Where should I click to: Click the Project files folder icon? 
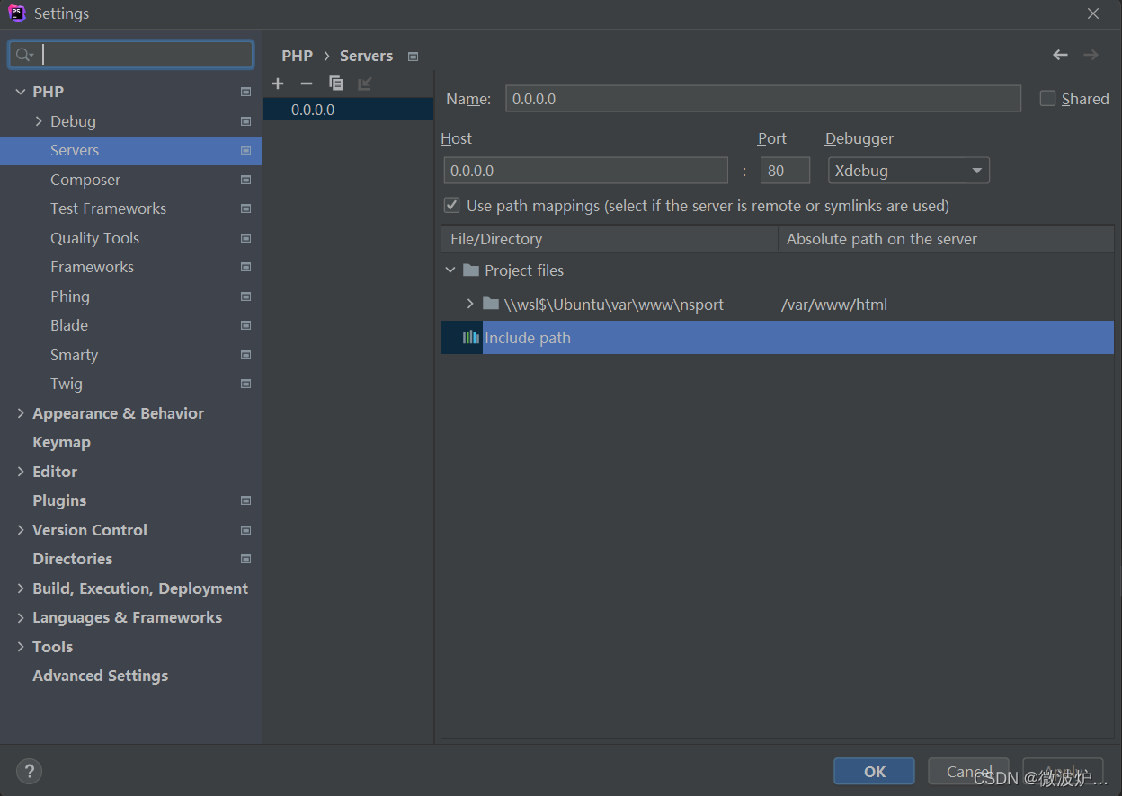470,270
